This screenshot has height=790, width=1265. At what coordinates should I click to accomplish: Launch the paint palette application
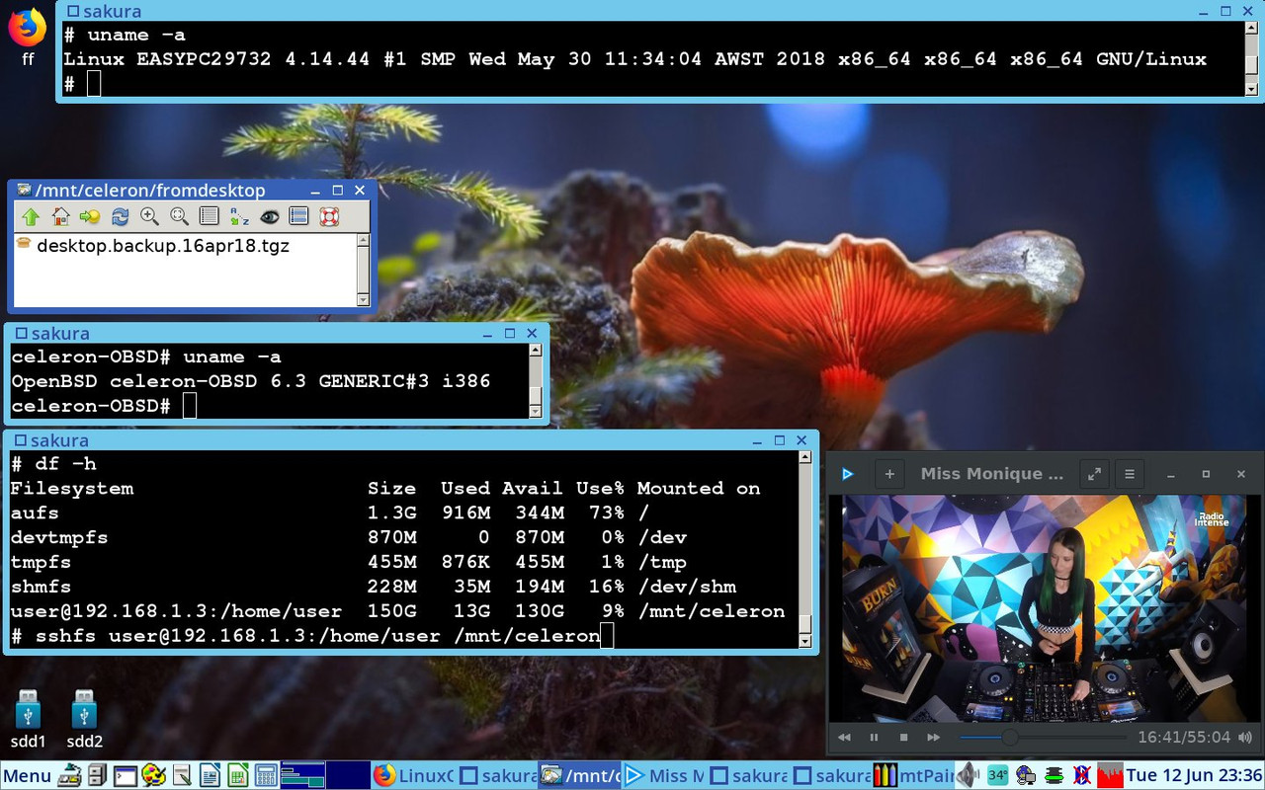click(153, 776)
